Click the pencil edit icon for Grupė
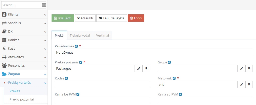The width and height of the screenshot is (256, 105). pos(241,68)
